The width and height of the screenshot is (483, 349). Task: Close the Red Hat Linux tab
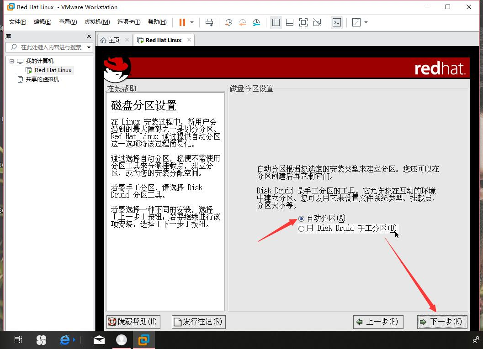pyautogui.click(x=189, y=40)
